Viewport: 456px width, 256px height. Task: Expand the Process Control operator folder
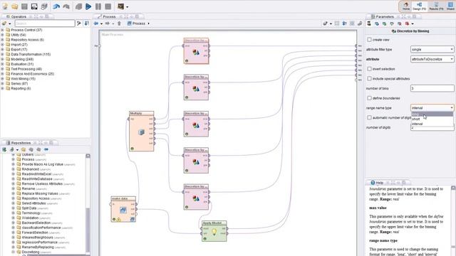pyautogui.click(x=3, y=30)
